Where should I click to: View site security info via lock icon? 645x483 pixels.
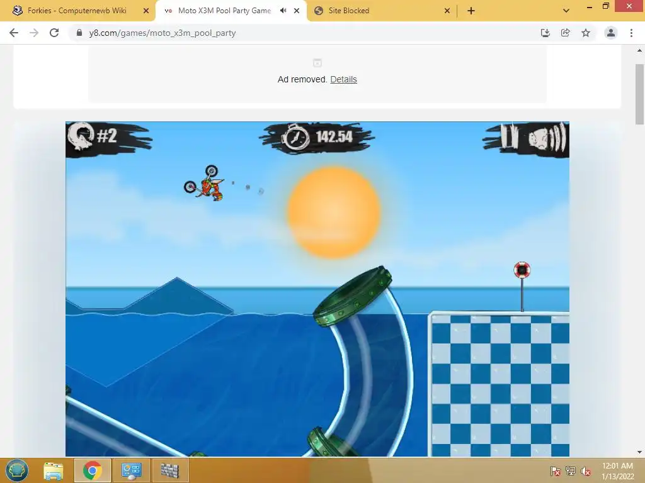click(79, 33)
